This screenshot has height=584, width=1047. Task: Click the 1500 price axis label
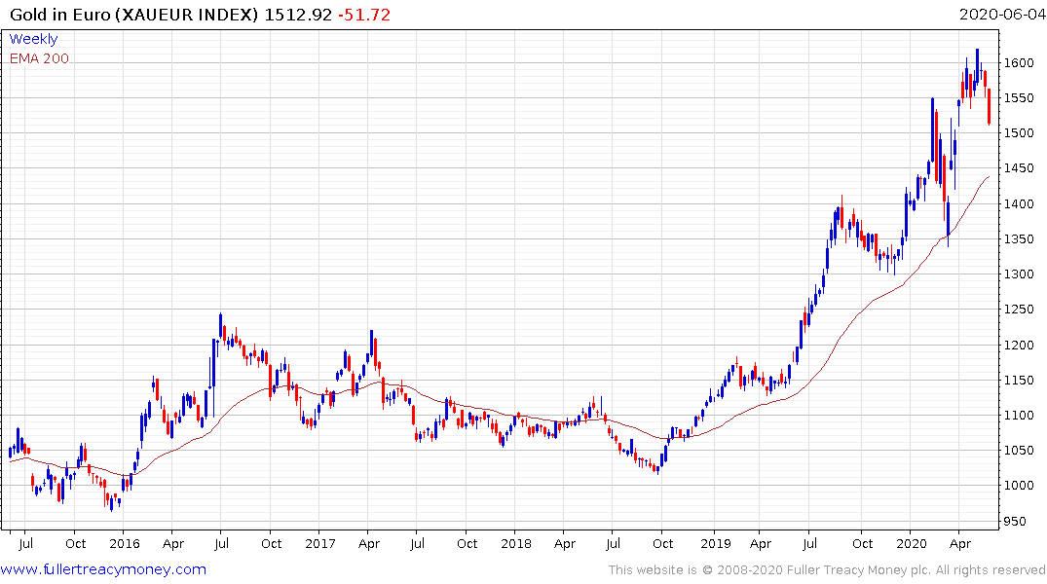click(1019, 132)
